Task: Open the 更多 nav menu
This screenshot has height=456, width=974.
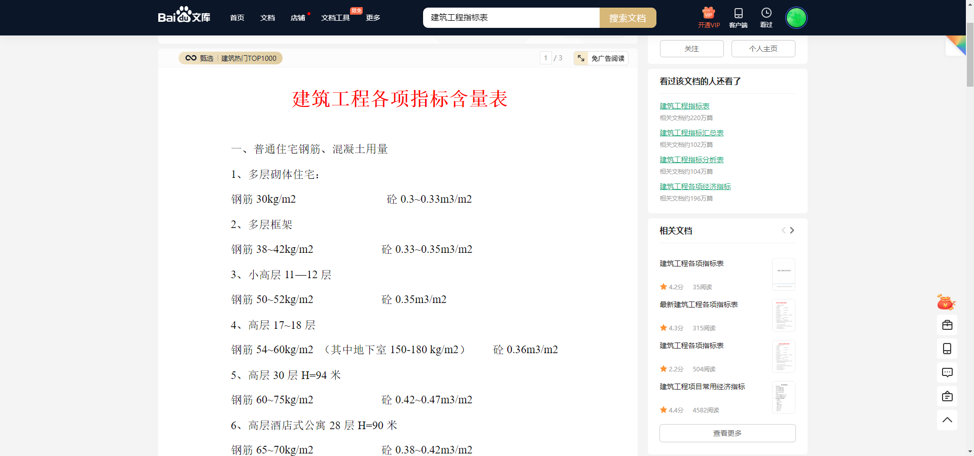Action: pyautogui.click(x=373, y=18)
